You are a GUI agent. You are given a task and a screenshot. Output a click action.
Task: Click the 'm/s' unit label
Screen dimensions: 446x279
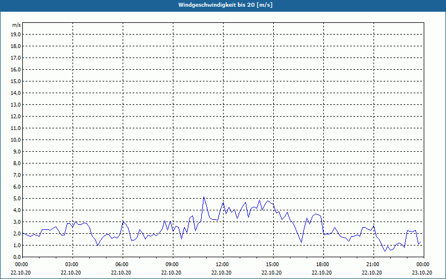(17, 25)
